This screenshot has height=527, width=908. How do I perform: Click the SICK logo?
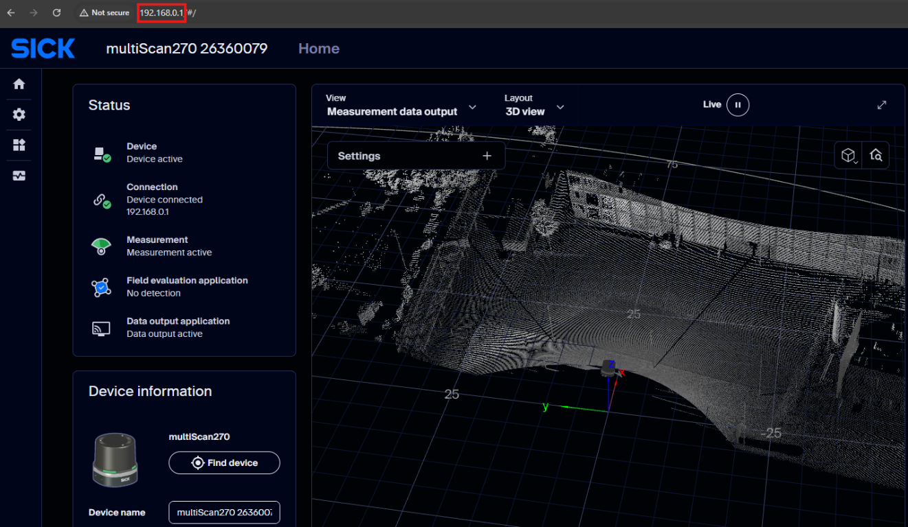43,49
